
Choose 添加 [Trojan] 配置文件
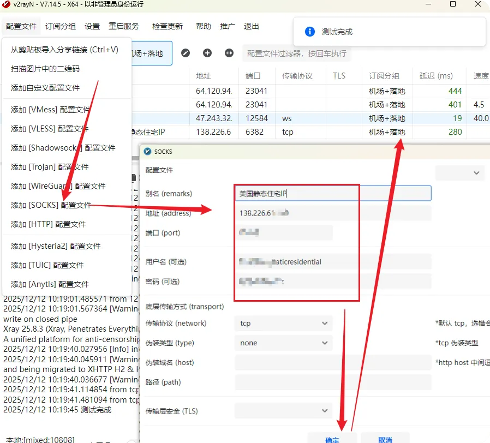(67, 167)
